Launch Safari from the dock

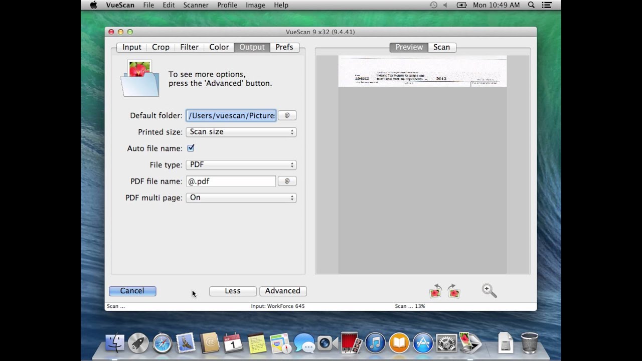(162, 343)
